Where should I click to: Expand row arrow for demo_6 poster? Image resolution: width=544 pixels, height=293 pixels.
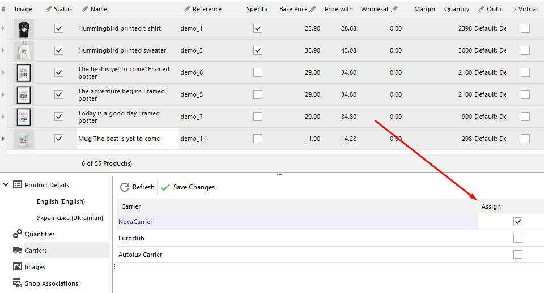click(3, 72)
